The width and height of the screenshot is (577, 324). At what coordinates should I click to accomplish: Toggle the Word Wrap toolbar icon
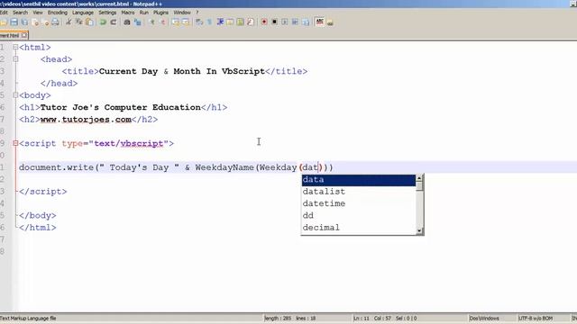(x=199, y=22)
